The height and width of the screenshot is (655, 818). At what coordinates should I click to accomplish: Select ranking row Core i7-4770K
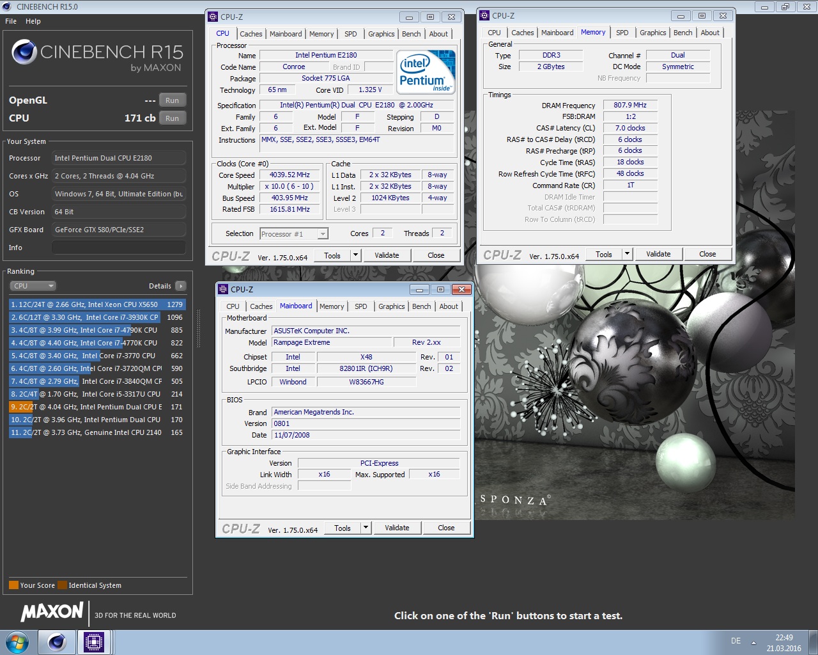tap(97, 343)
